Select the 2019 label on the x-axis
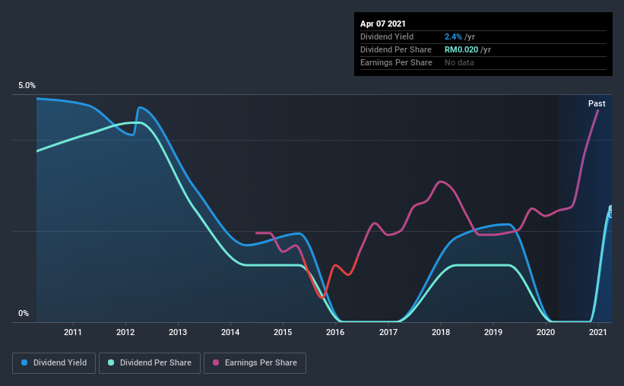Image resolution: width=624 pixels, height=386 pixels. tap(493, 332)
